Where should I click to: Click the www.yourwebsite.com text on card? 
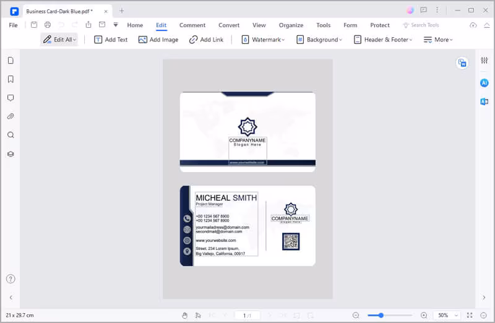pos(215,240)
